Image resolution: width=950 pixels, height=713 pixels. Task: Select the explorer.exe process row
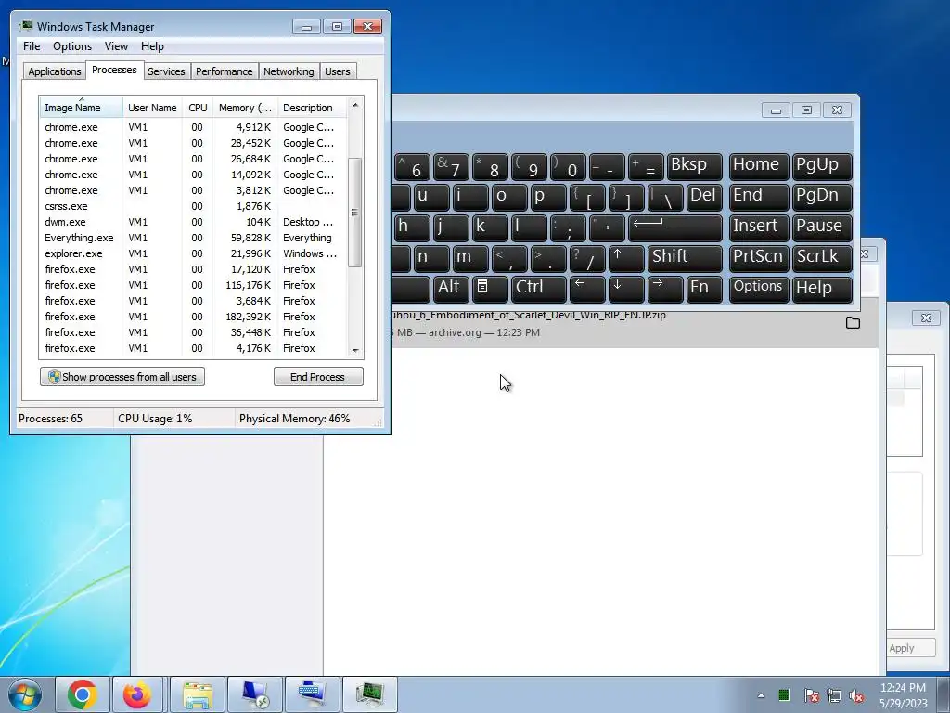pos(193,253)
